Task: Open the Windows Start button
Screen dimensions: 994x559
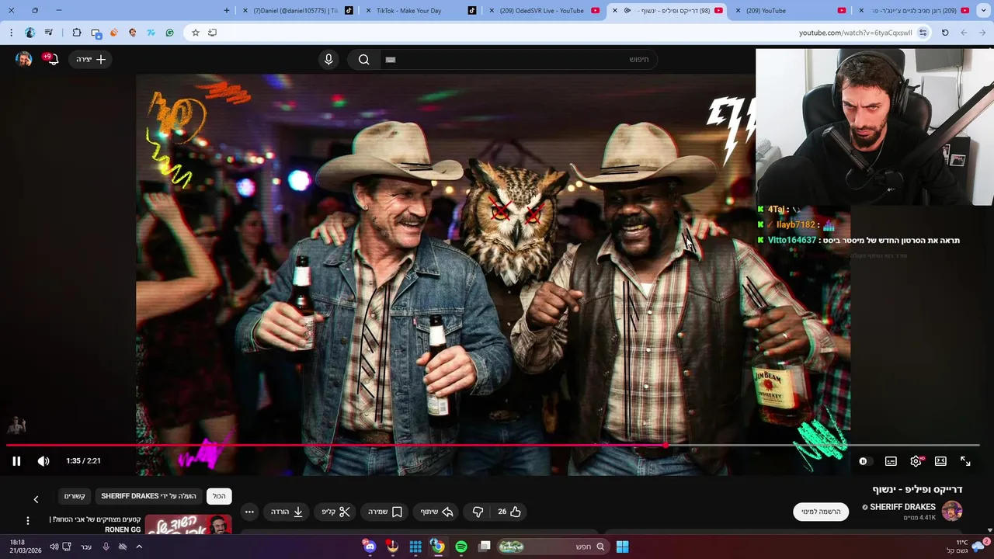Action: tap(622, 547)
